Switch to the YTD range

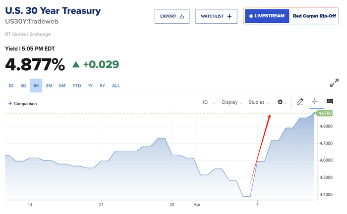(76, 86)
